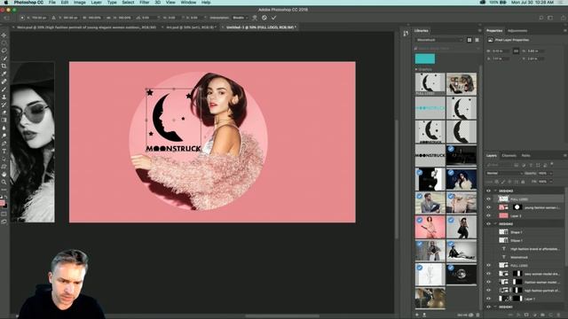
Task: Click the teal color swatch in Libraries
Action: click(x=425, y=58)
